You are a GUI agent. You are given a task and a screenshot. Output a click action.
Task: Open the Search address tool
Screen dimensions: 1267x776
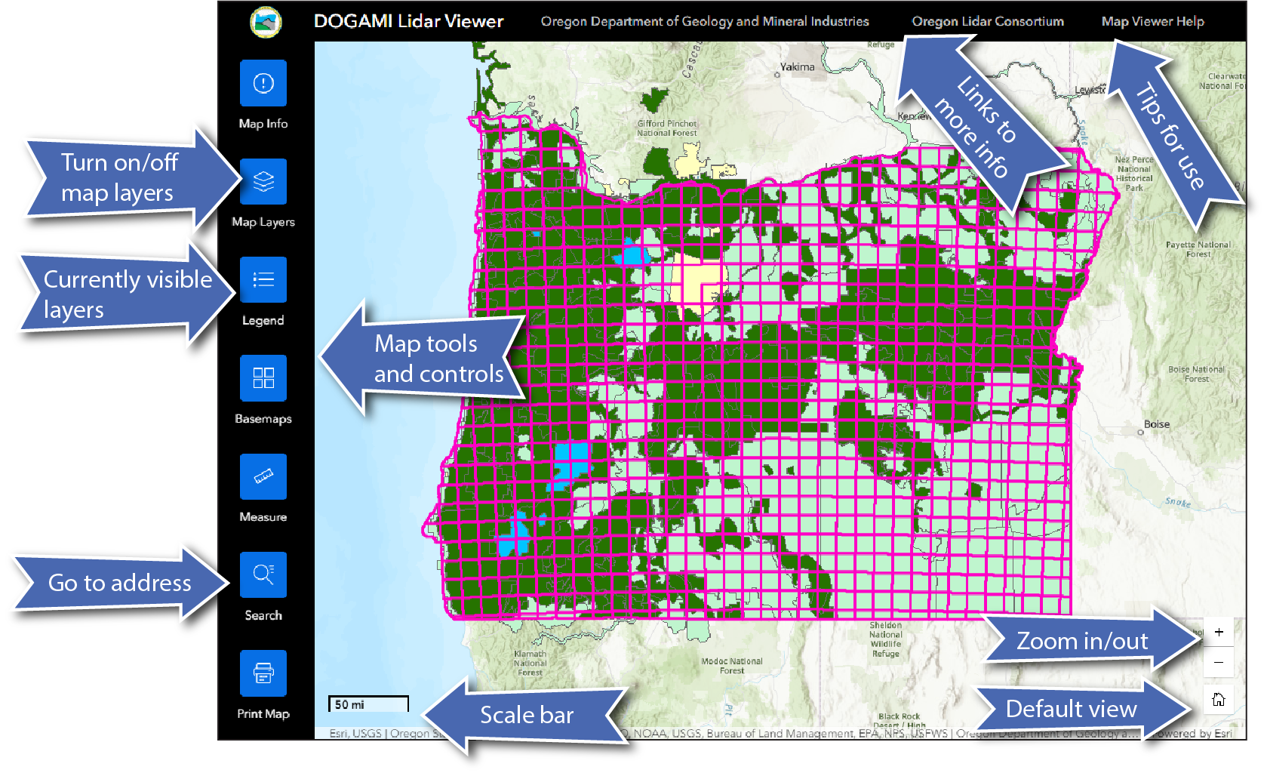[x=263, y=575]
